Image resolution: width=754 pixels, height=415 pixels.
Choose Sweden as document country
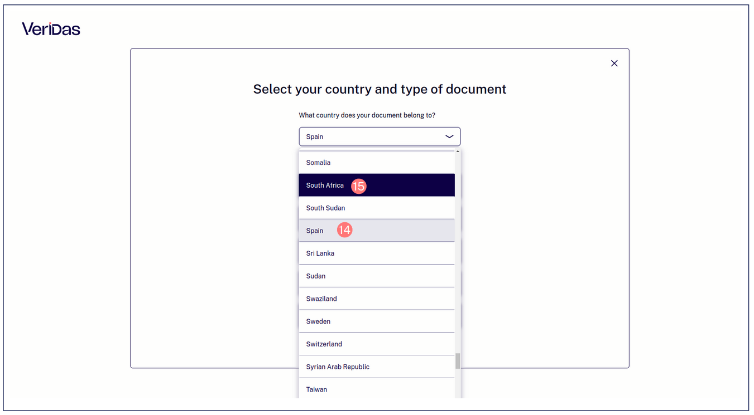coord(377,321)
